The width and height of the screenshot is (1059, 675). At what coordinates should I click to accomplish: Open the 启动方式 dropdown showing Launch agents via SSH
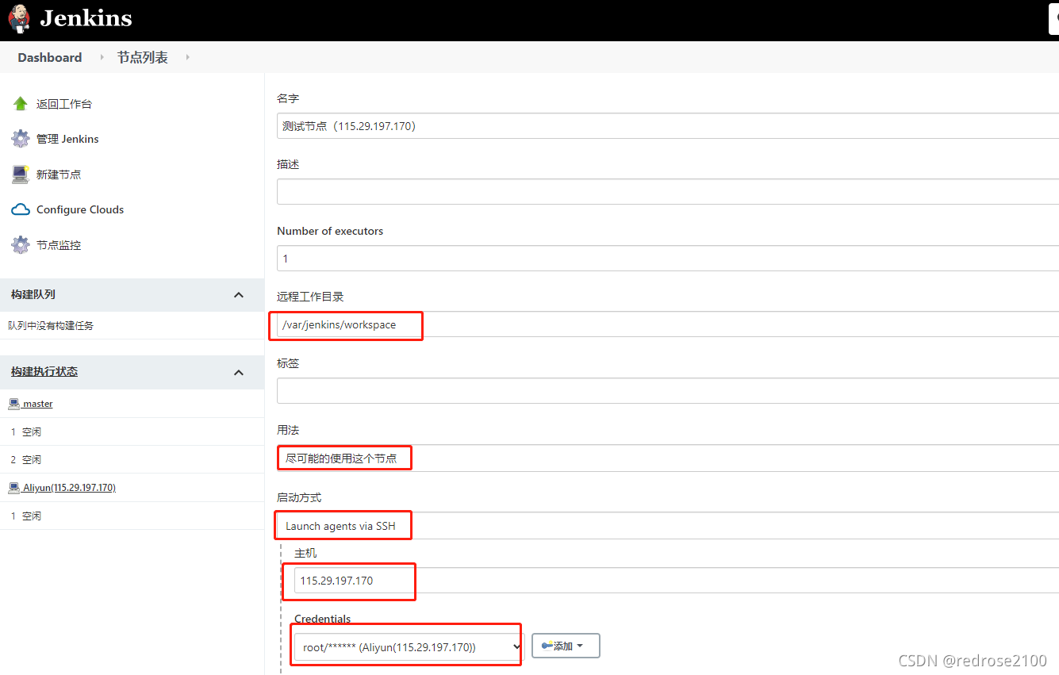(x=668, y=526)
